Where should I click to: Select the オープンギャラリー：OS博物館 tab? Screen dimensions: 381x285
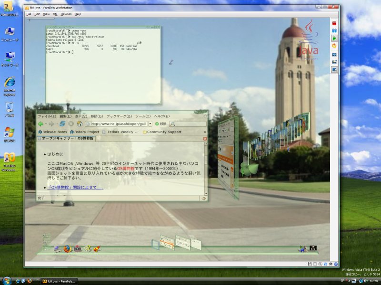pos(66,138)
